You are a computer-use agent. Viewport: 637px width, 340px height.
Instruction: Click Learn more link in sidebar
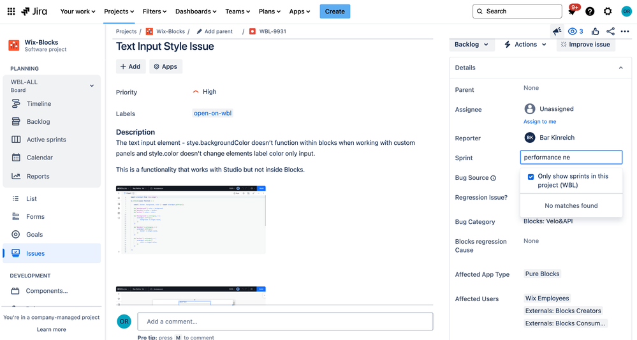pos(51,329)
